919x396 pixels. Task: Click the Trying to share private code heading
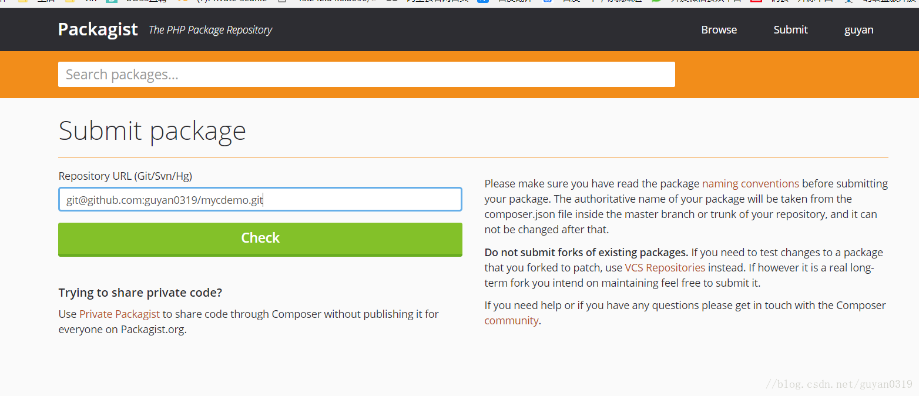point(140,293)
